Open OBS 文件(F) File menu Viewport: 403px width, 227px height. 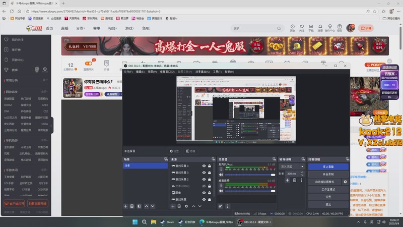pyautogui.click(x=128, y=72)
